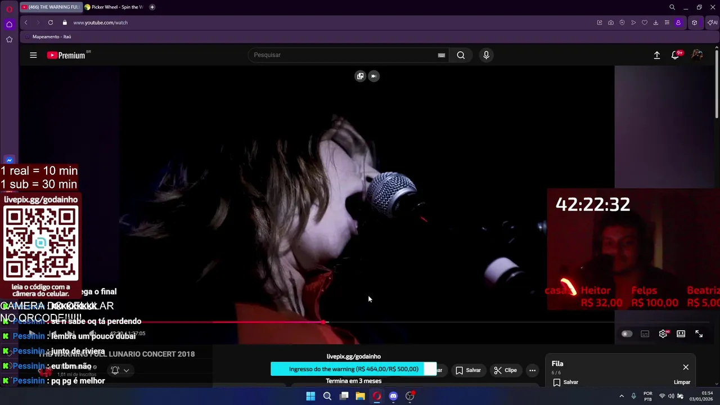Close the Fila queue panel

(x=686, y=367)
